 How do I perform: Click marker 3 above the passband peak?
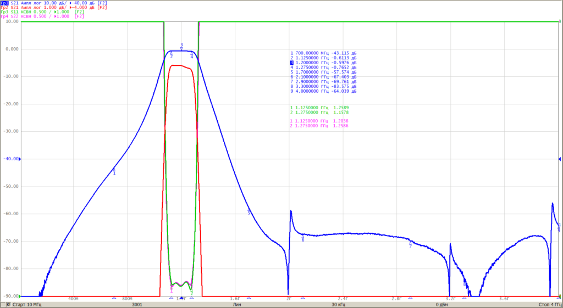pyautogui.click(x=181, y=47)
